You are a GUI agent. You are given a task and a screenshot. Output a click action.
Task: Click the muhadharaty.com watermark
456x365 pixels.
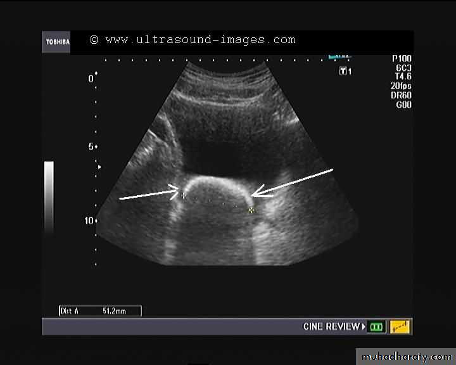405,355
